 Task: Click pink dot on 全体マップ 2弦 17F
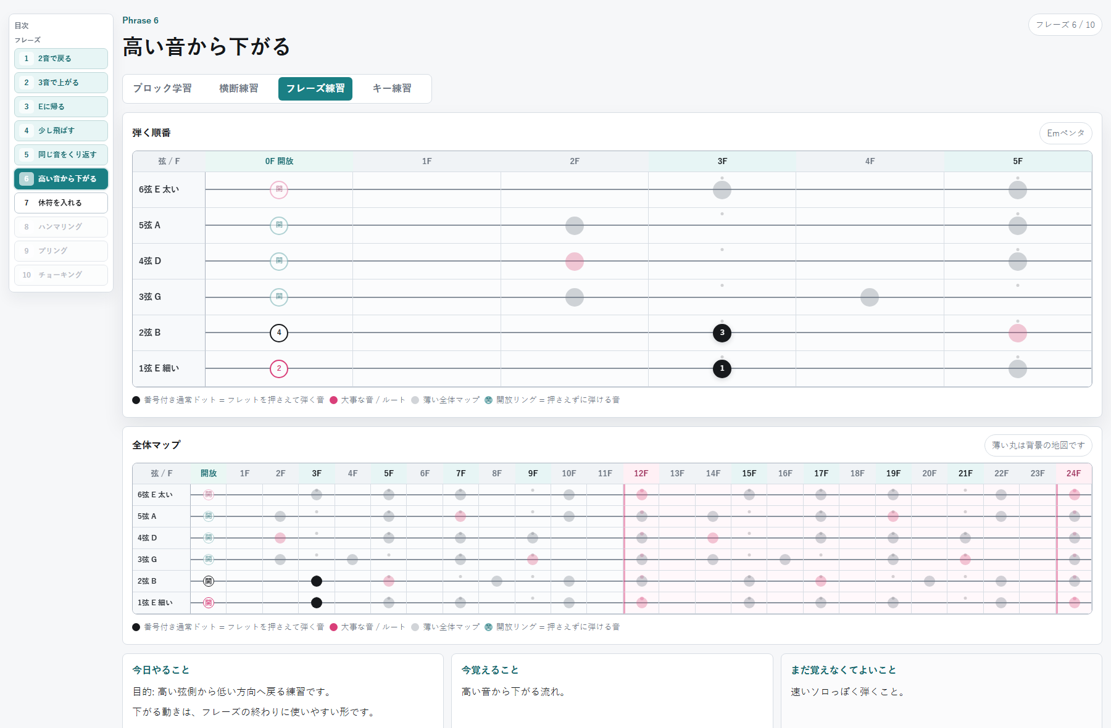coord(821,581)
